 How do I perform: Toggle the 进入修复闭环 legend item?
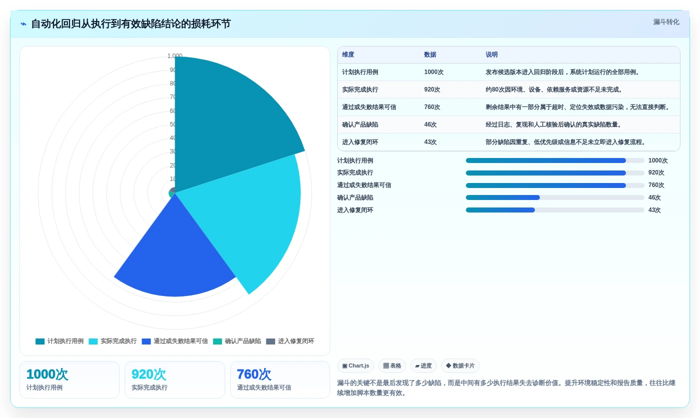290,341
